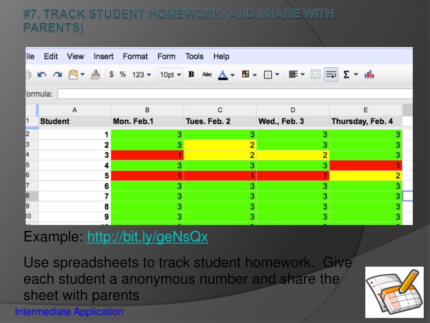
Task: Open the File menu
Action: (30, 56)
